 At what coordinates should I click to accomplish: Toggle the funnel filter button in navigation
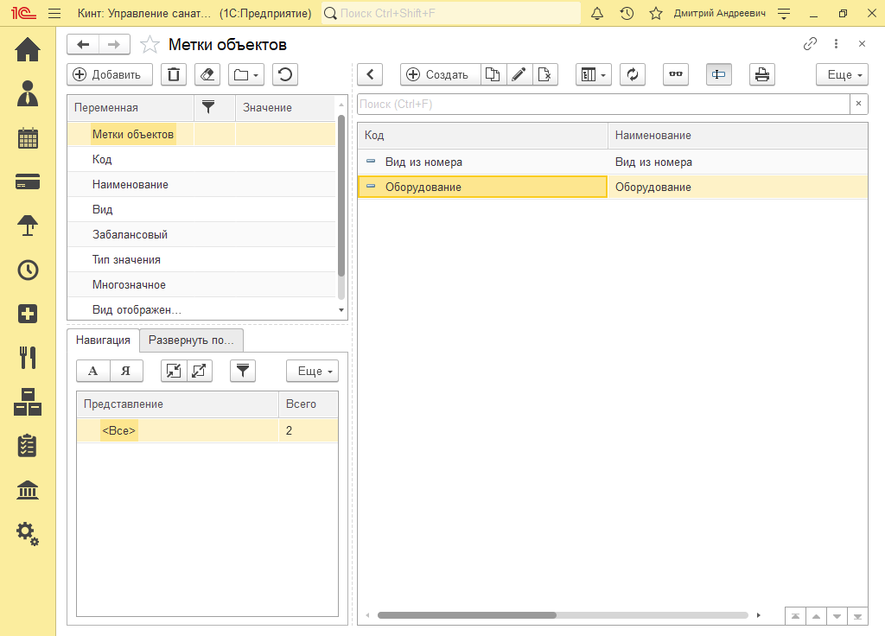(243, 371)
